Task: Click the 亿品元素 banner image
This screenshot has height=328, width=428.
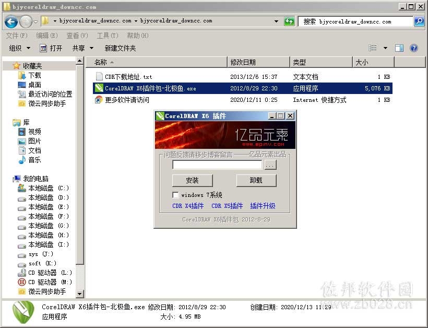Action: [x=225, y=135]
